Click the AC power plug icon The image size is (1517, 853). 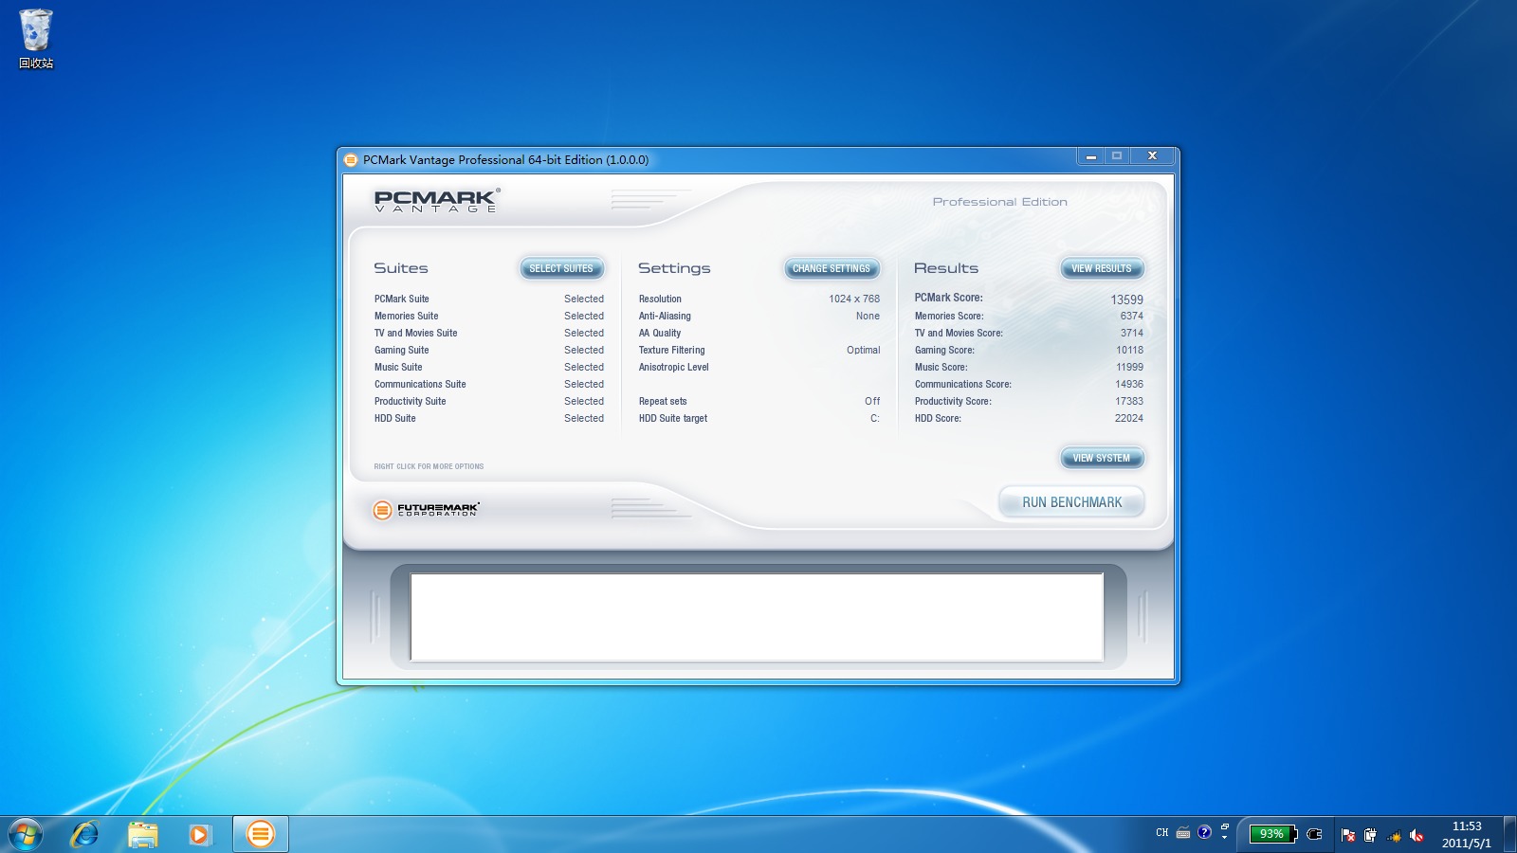1314,834
